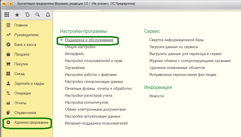Click the Руководителю chart icon

tap(8, 35)
